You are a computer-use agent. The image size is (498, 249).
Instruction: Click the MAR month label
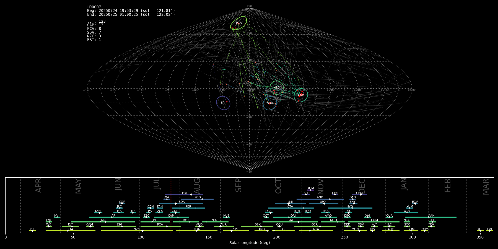(486, 186)
